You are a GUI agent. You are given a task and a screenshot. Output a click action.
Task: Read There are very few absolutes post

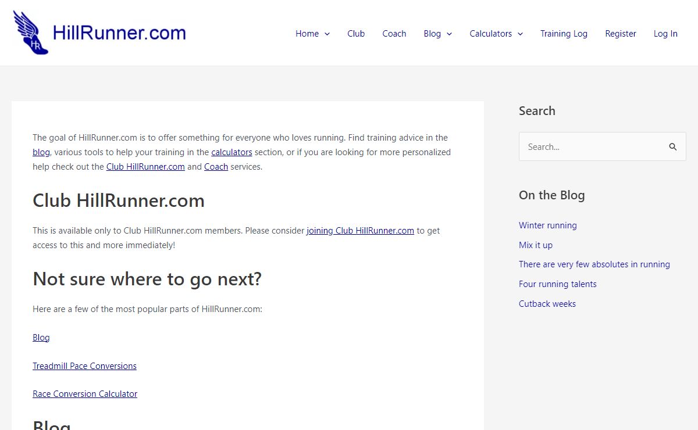click(x=594, y=264)
